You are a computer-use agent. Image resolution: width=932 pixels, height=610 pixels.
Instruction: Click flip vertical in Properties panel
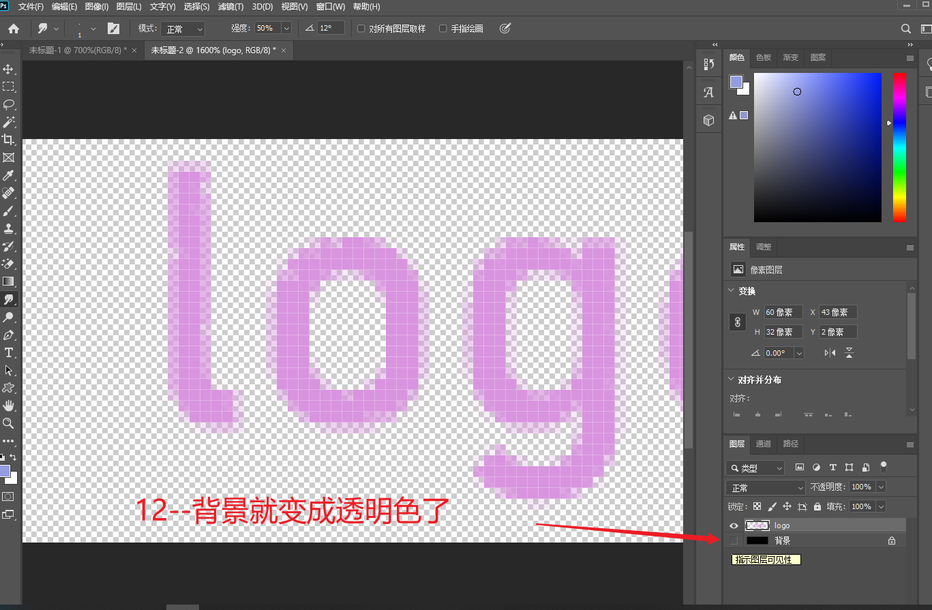(849, 353)
